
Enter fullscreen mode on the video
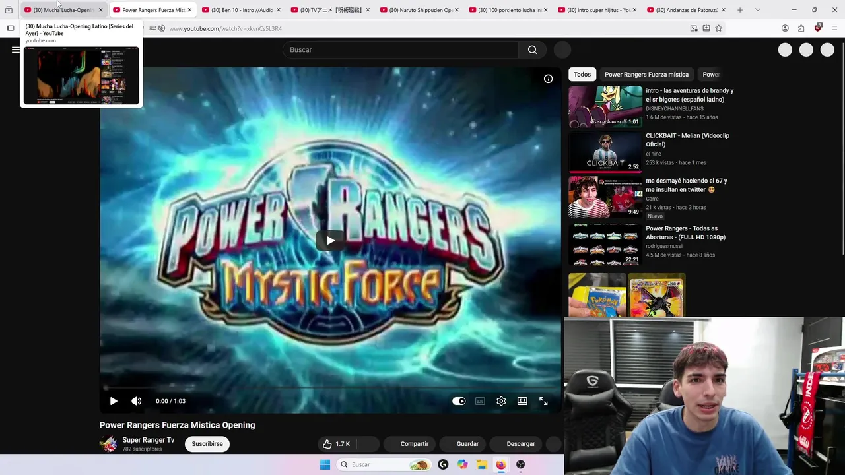tap(543, 401)
